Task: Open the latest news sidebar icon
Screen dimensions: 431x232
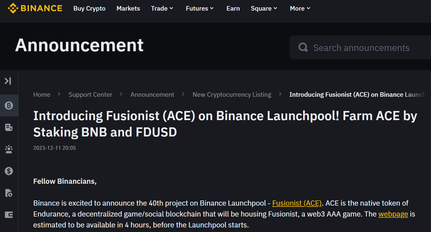Action: coord(8,127)
